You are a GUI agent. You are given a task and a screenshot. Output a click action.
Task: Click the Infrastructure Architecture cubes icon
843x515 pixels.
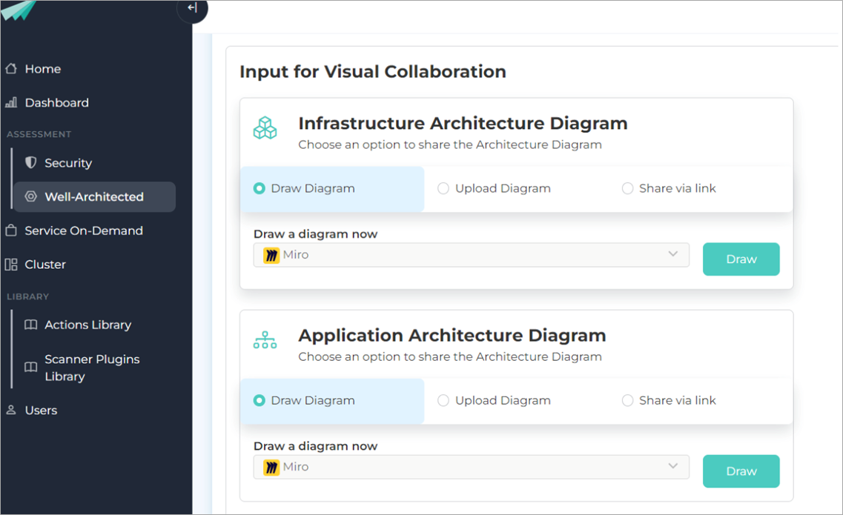click(x=265, y=128)
